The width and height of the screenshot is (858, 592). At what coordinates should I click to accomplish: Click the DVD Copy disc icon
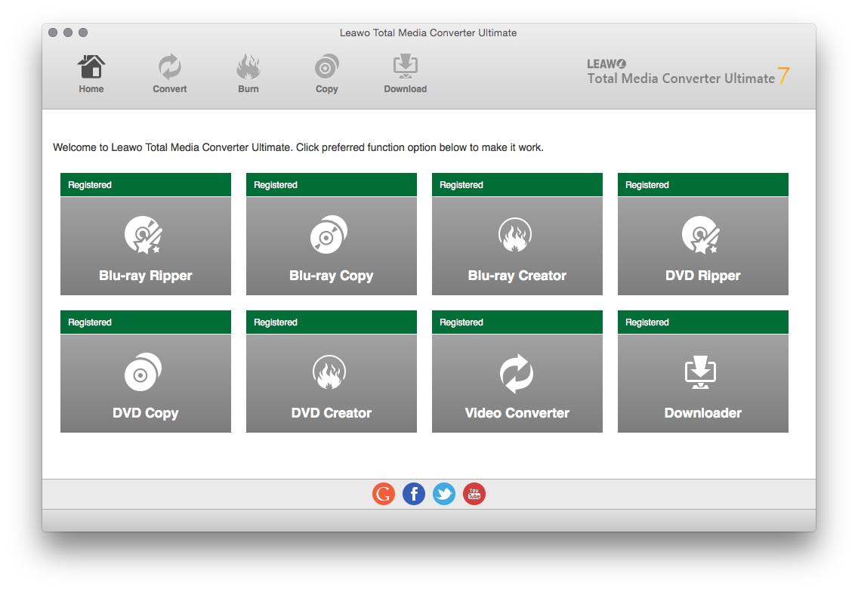tap(143, 372)
